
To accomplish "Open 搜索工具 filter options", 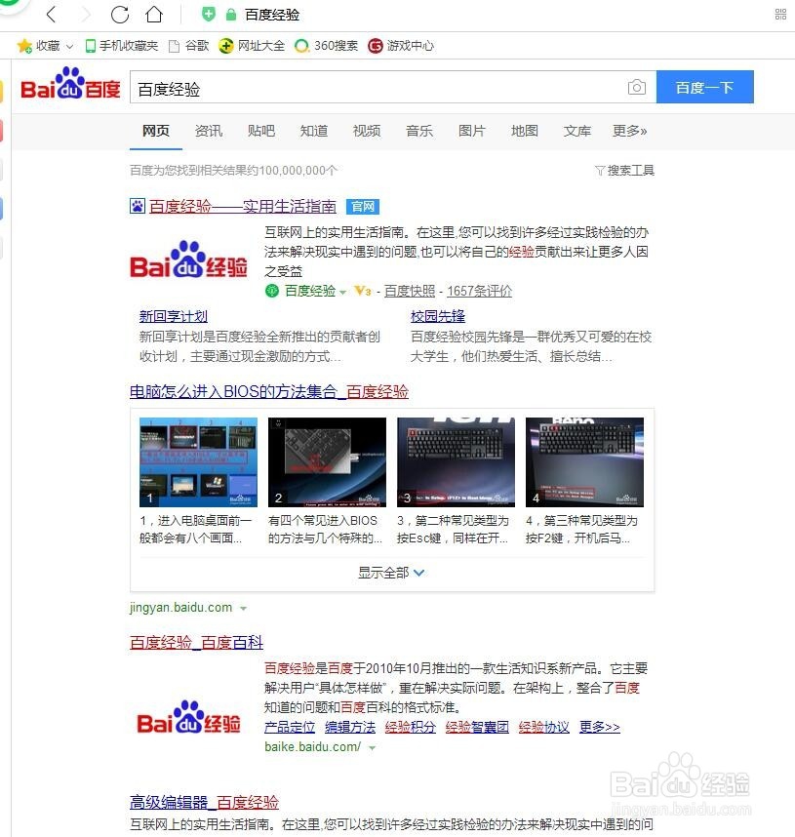I will [x=624, y=171].
